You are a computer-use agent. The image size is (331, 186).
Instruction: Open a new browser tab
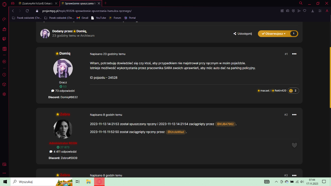tap(105, 3)
